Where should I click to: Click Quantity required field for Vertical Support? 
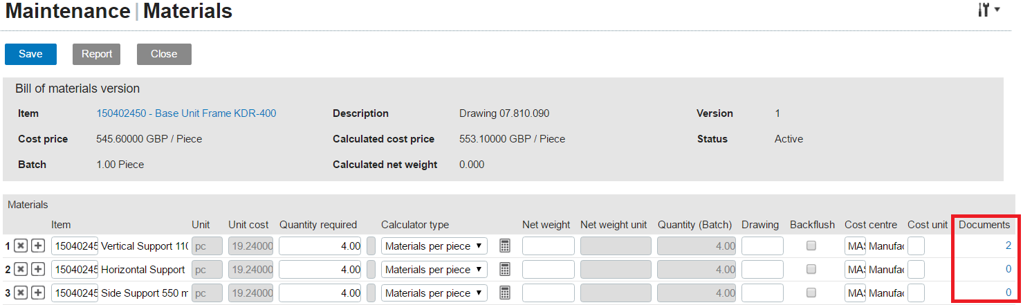pyautogui.click(x=320, y=246)
